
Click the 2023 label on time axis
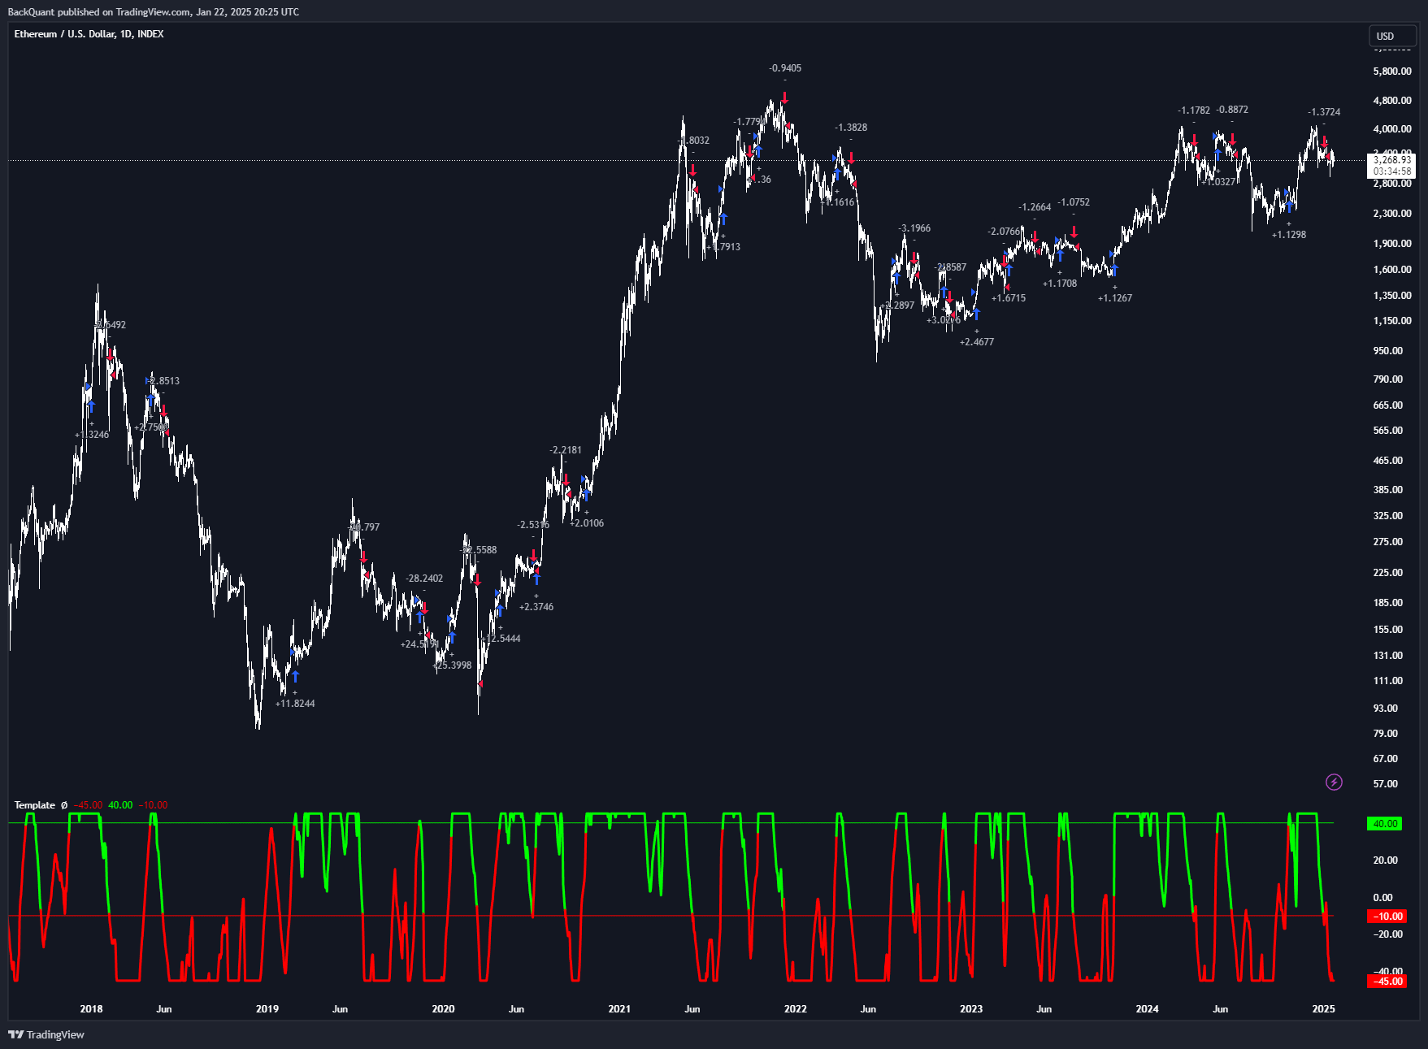tap(971, 1009)
